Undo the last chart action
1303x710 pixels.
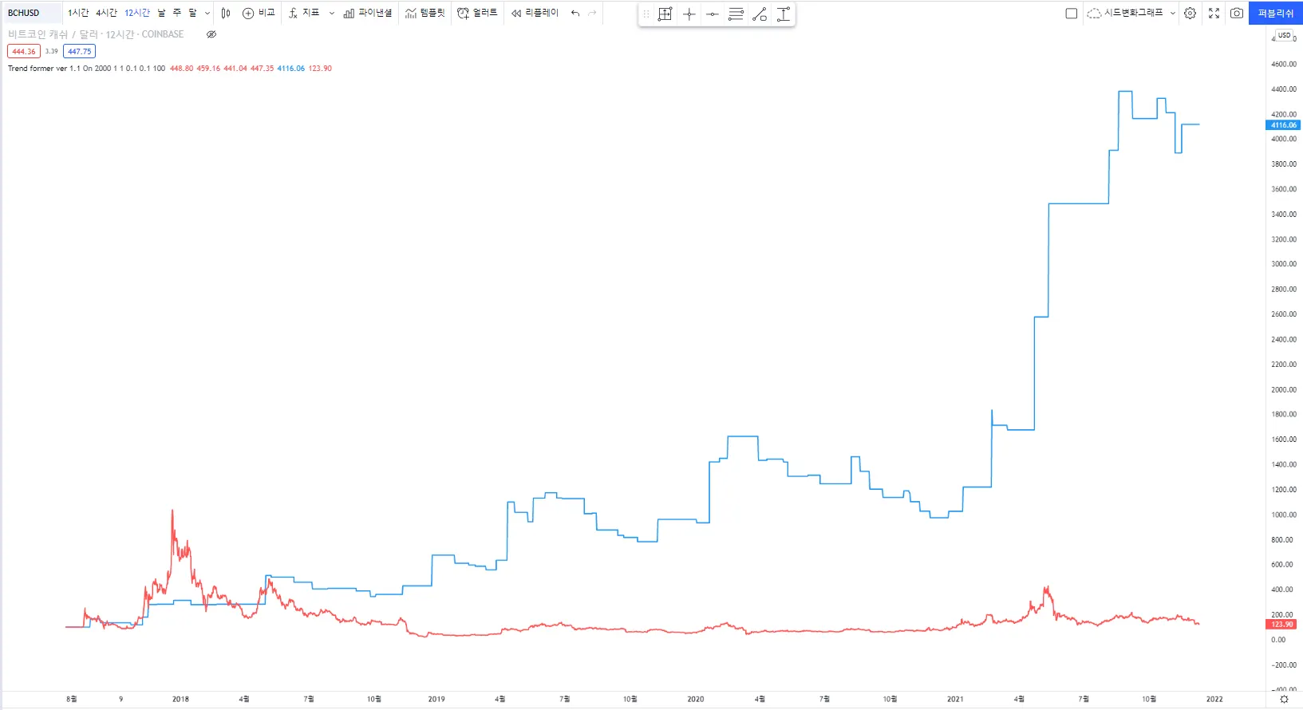point(575,13)
